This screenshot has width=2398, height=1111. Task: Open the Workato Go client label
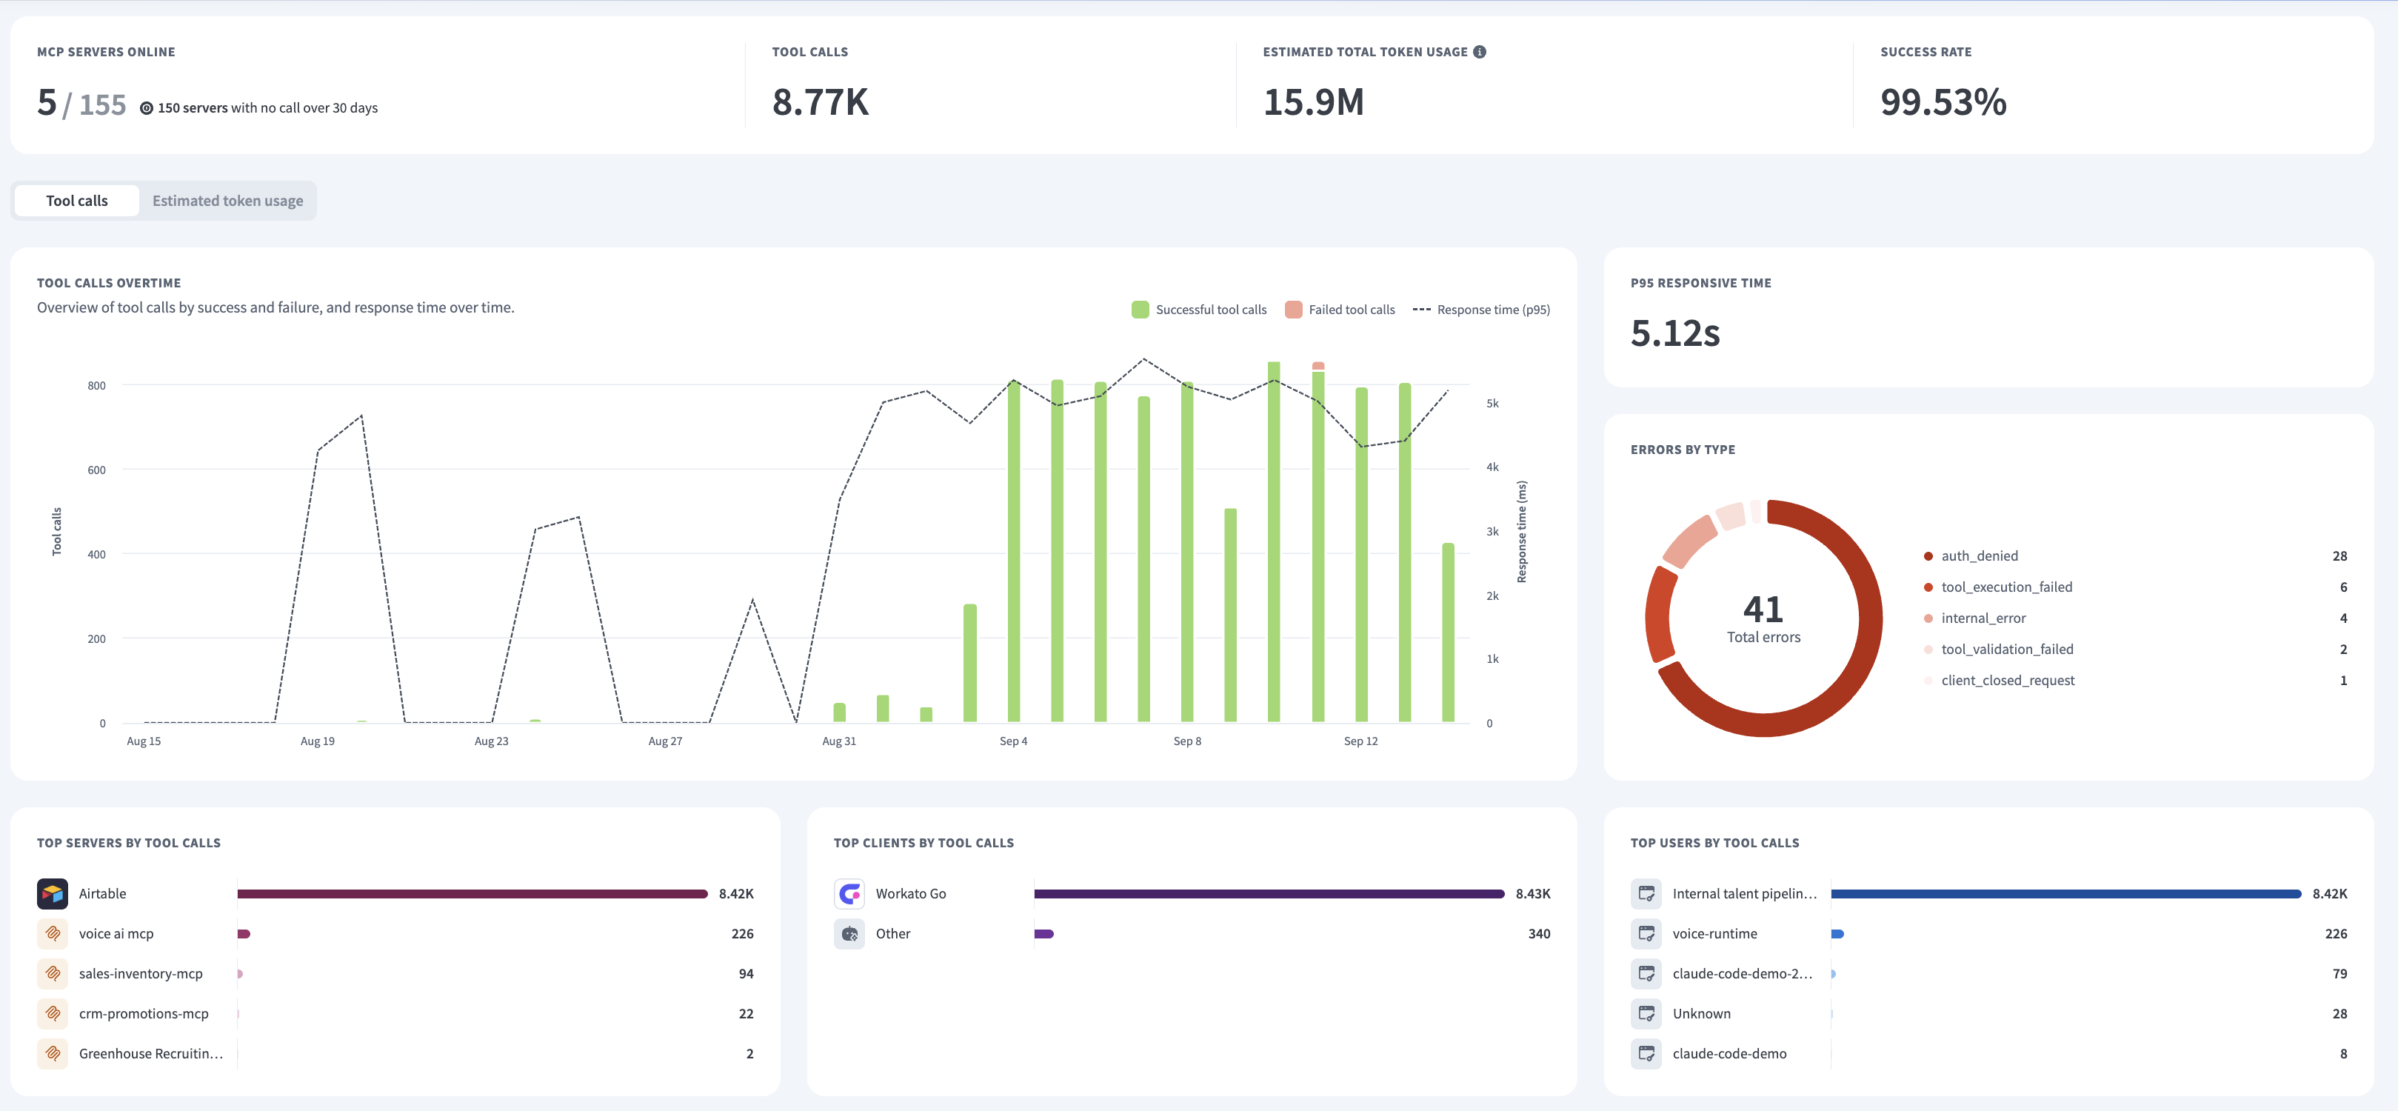coord(910,893)
